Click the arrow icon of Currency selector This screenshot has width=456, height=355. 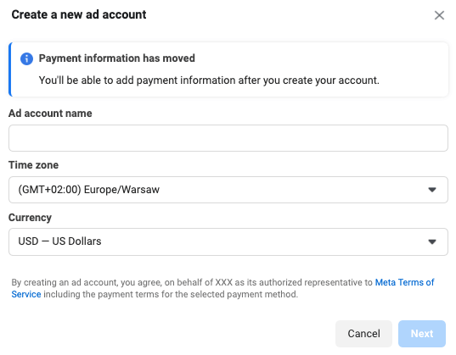(x=432, y=241)
